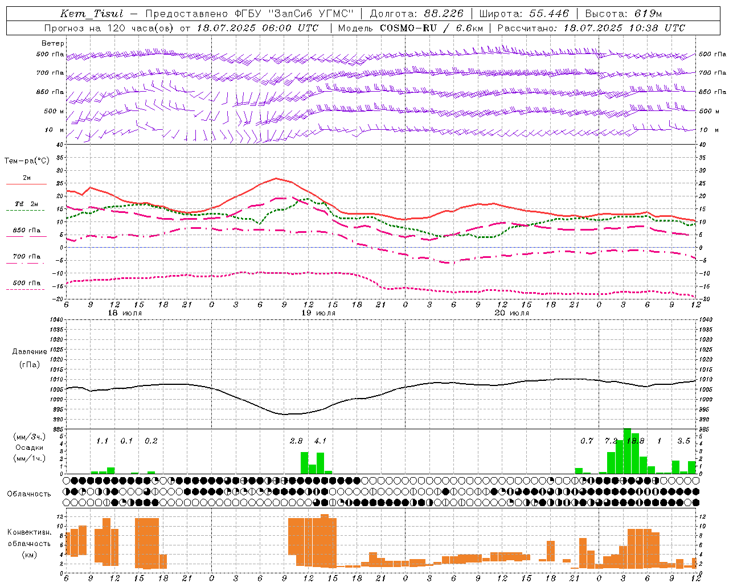Click the 4.1 precipitation total value
The height and width of the screenshot is (583, 729).
pyautogui.click(x=321, y=441)
